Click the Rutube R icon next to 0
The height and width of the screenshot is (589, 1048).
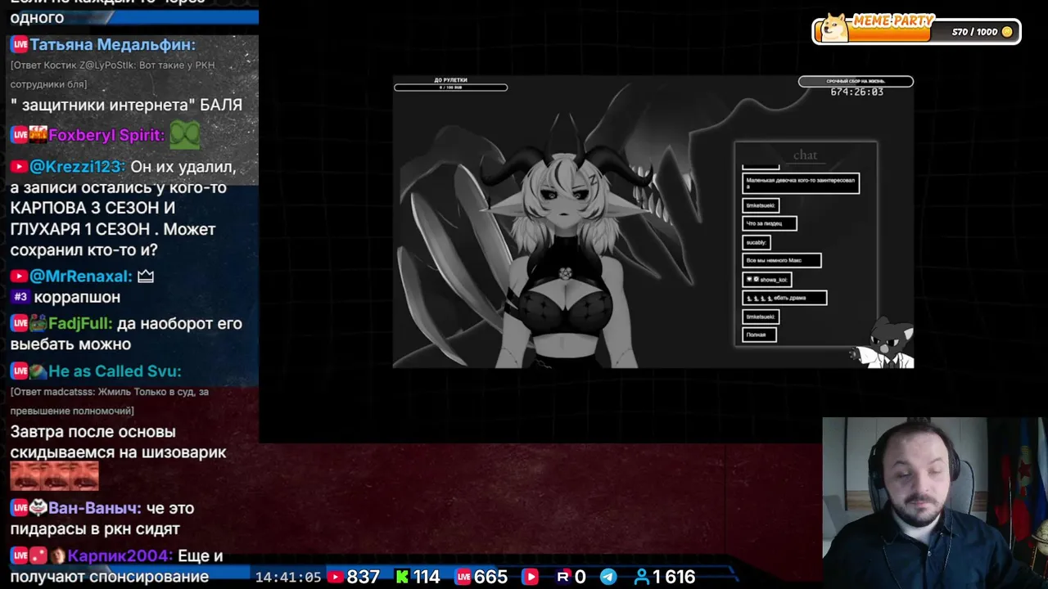point(563,577)
